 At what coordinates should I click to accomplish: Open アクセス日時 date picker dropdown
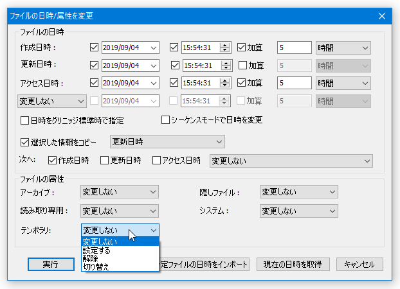point(154,83)
